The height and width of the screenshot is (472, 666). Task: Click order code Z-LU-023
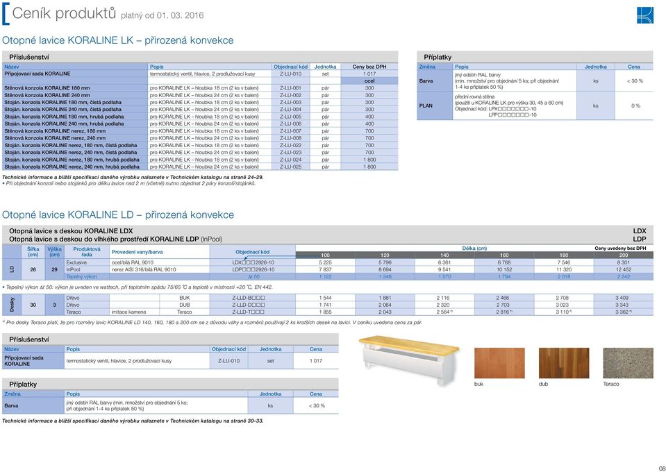click(290, 153)
